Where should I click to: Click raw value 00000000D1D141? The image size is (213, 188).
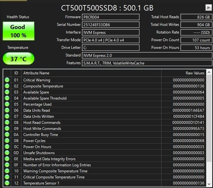188,123
